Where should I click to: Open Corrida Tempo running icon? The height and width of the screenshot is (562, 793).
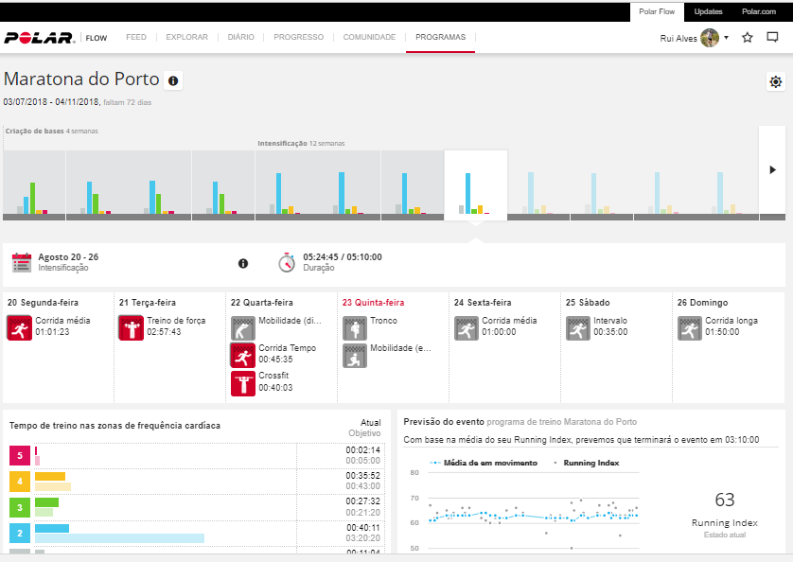click(243, 355)
